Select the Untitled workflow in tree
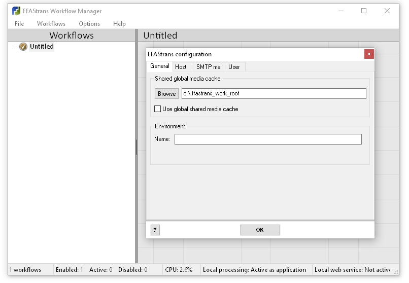This screenshot has width=409, height=283. tap(42, 47)
